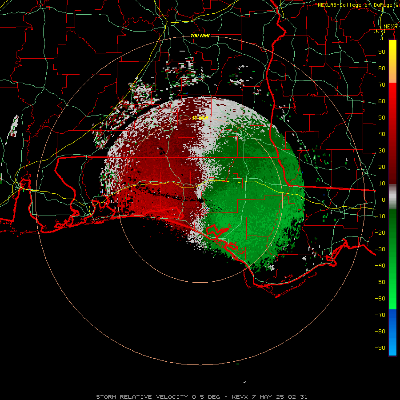Click the -80 value on the colorbar
The height and width of the screenshot is (400, 400).
pos(380,332)
